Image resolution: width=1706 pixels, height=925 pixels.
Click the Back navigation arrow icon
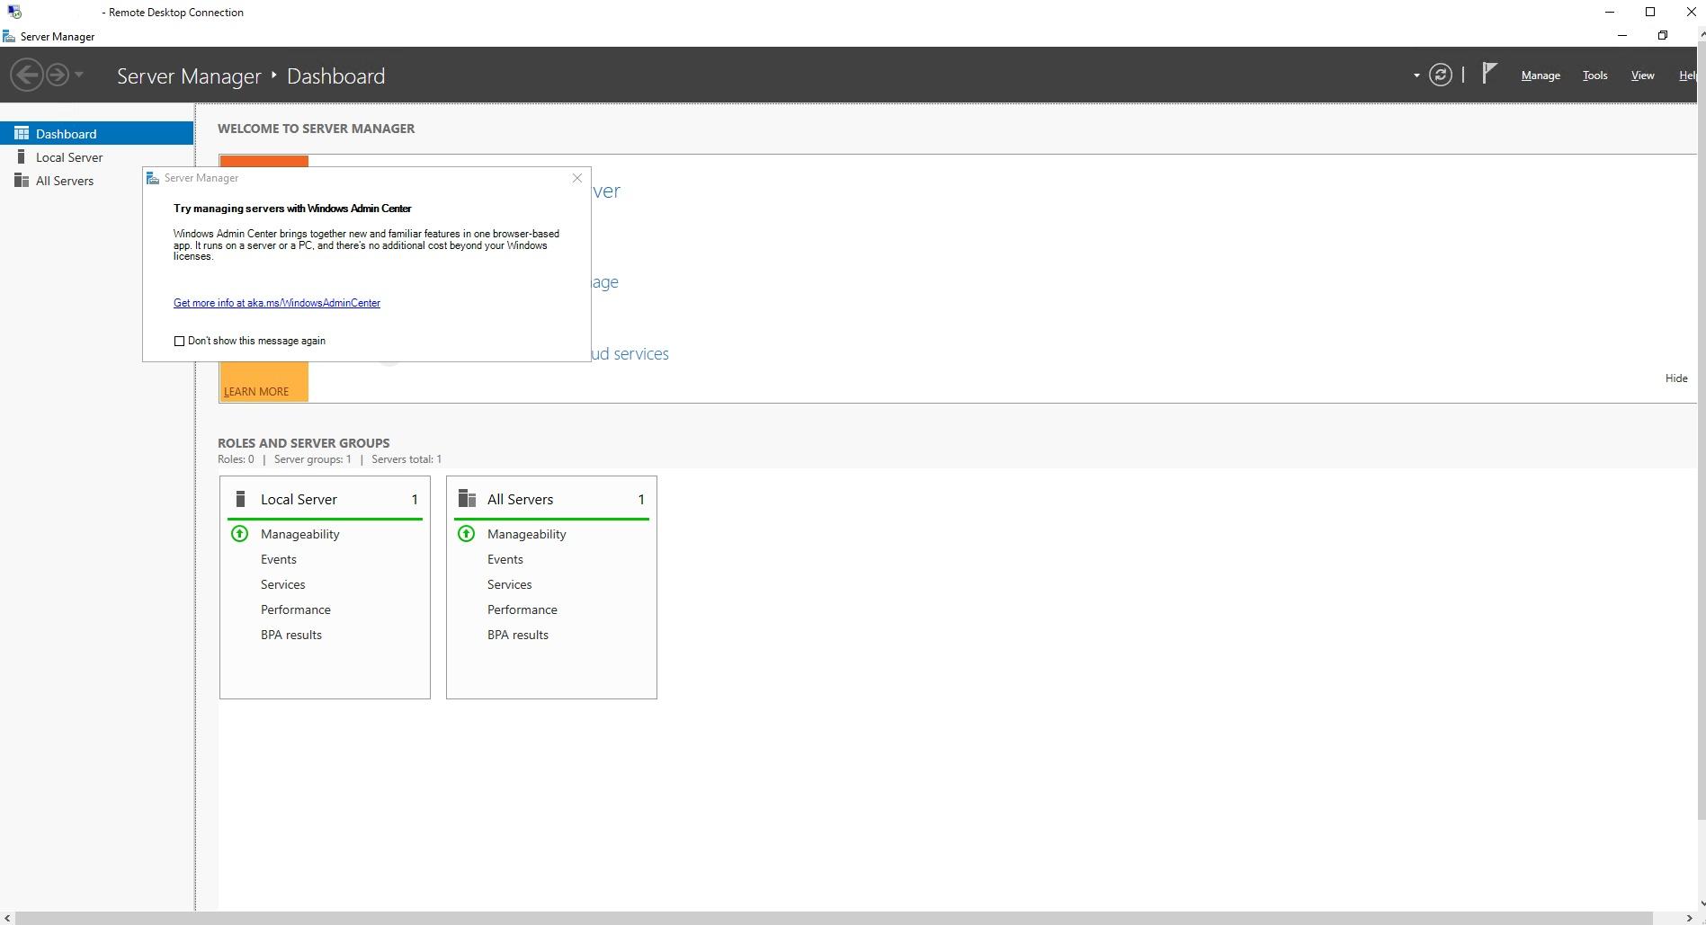pos(27,75)
